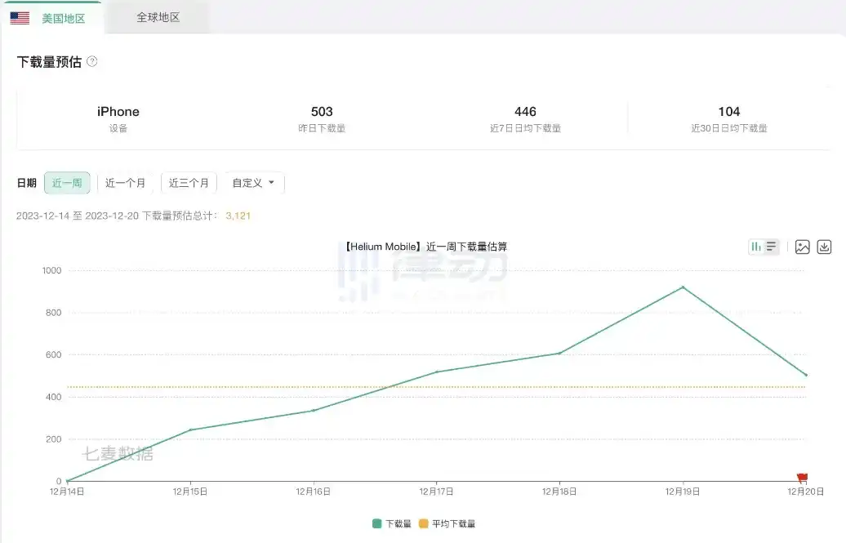Toggle 平均下载量 orange legend series

447,523
